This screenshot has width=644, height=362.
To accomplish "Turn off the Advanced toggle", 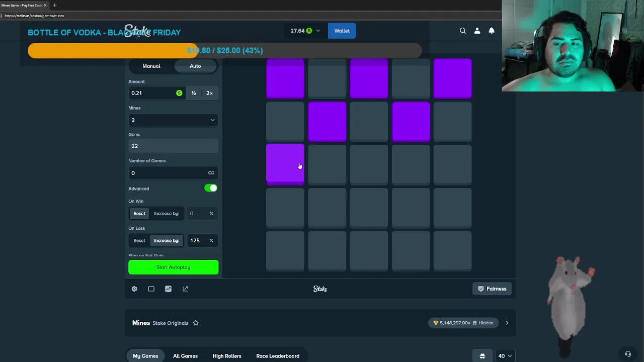I will [x=211, y=188].
